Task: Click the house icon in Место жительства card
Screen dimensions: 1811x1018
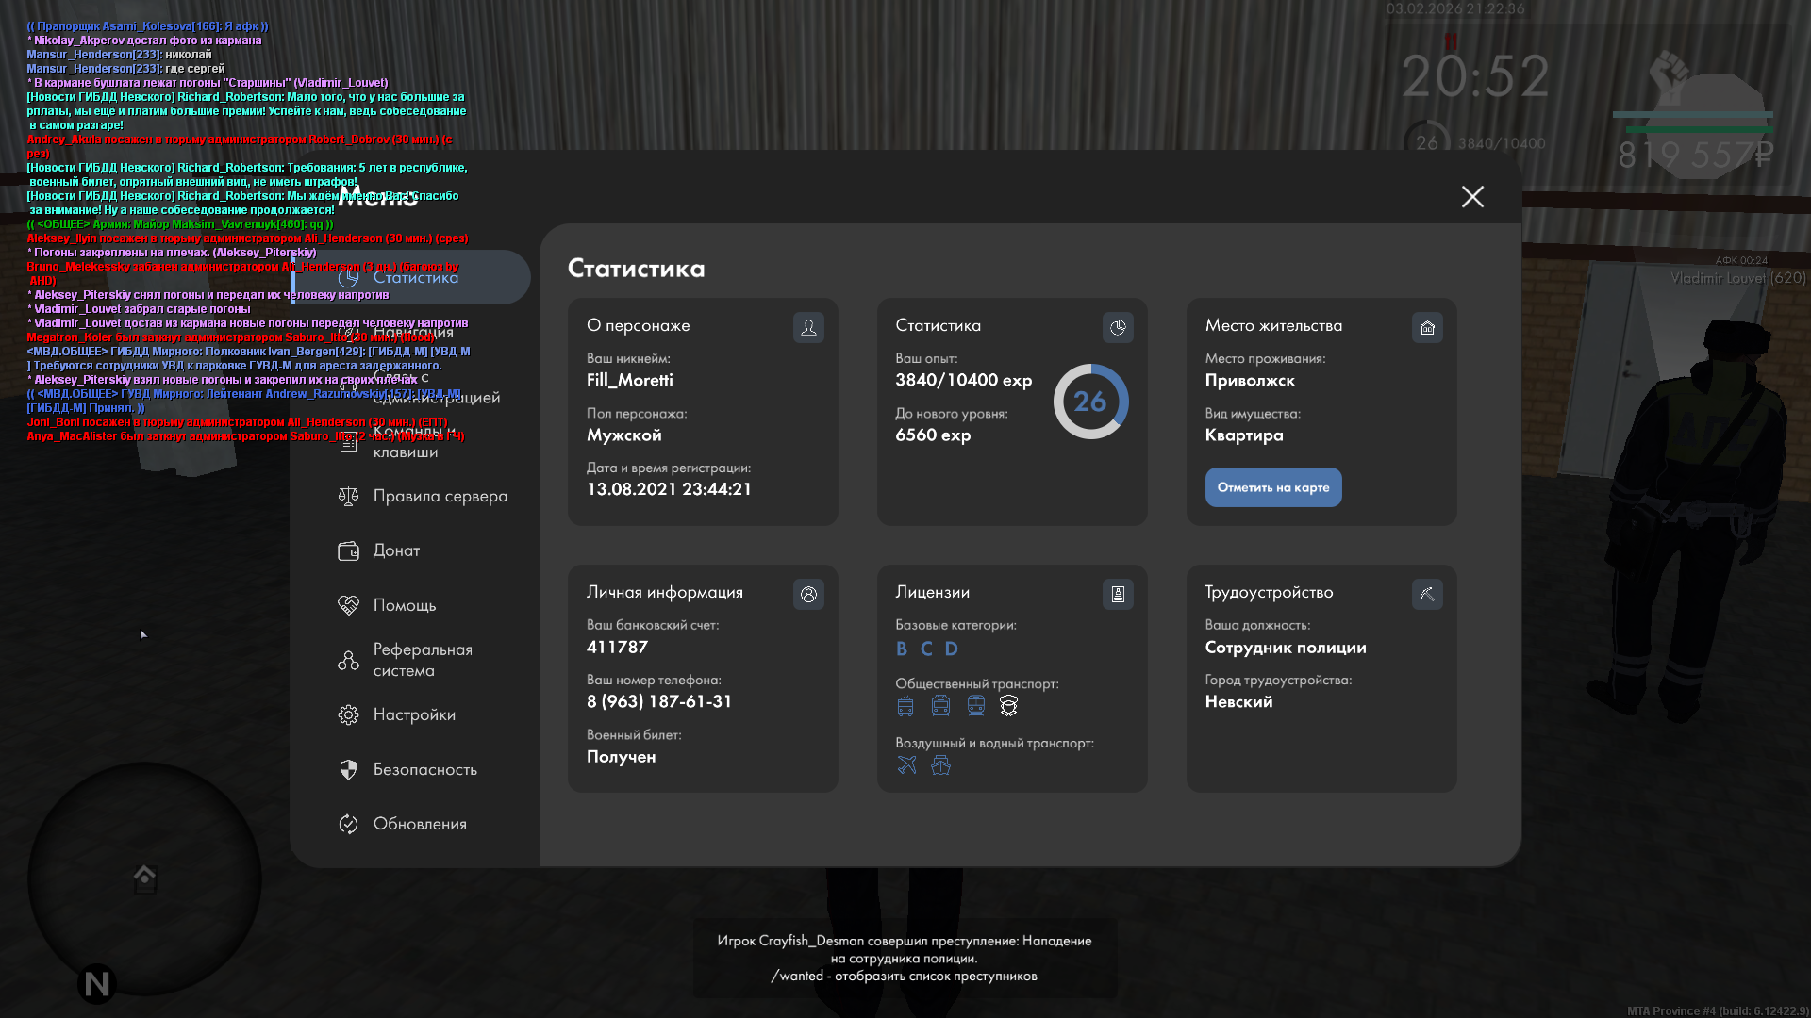Action: click(1427, 327)
